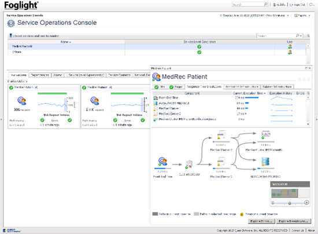Close the MedRec Patient popup panel
Image resolution: width=318 pixels, height=234 pixels.
coord(310,68)
